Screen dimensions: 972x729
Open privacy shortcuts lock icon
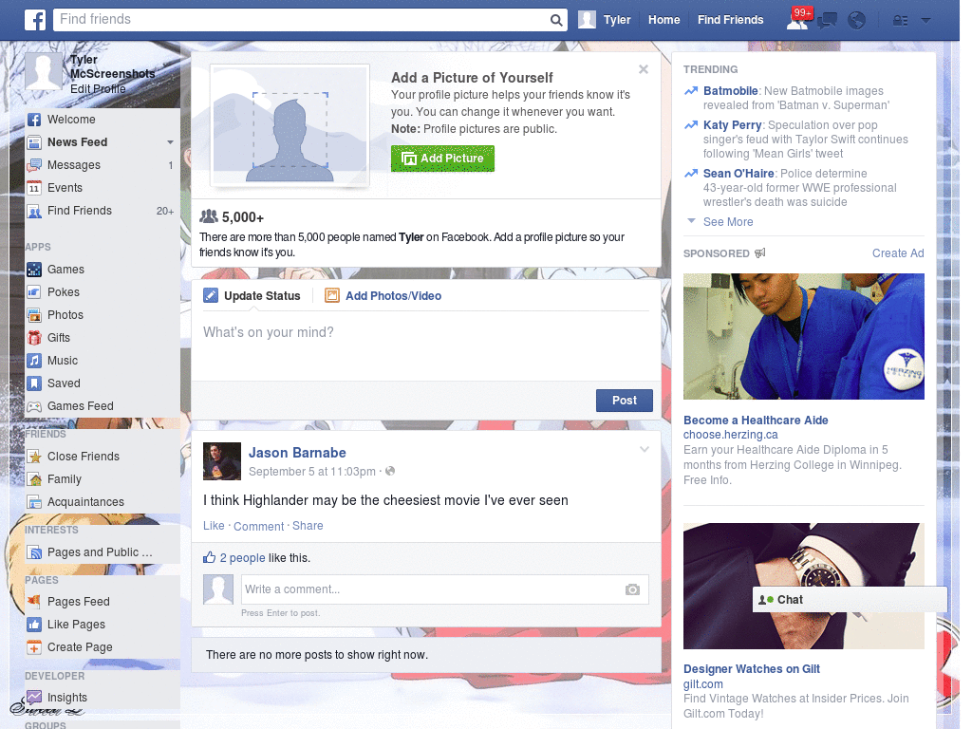[900, 21]
